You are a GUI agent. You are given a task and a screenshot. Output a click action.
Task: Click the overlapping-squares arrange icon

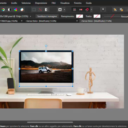point(121,9)
